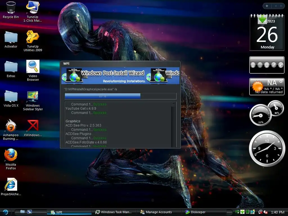288x216 pixels.
Task: Click the green download arrow on calendar gadget
Action: (262, 19)
